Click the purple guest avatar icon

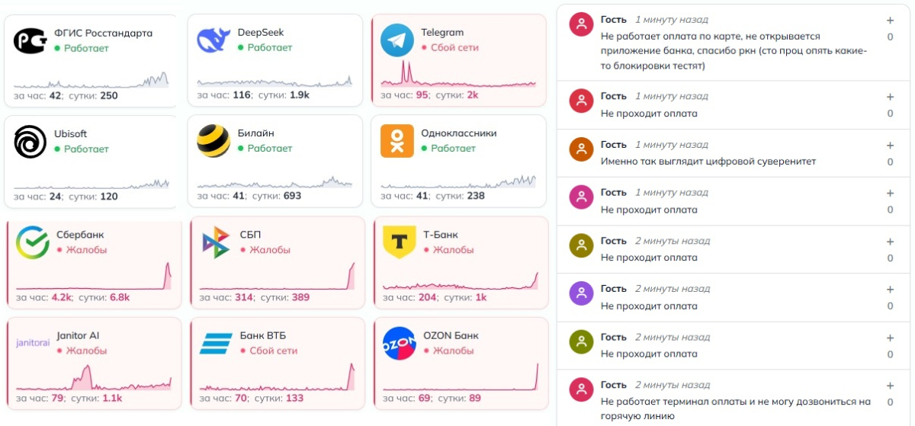582,293
